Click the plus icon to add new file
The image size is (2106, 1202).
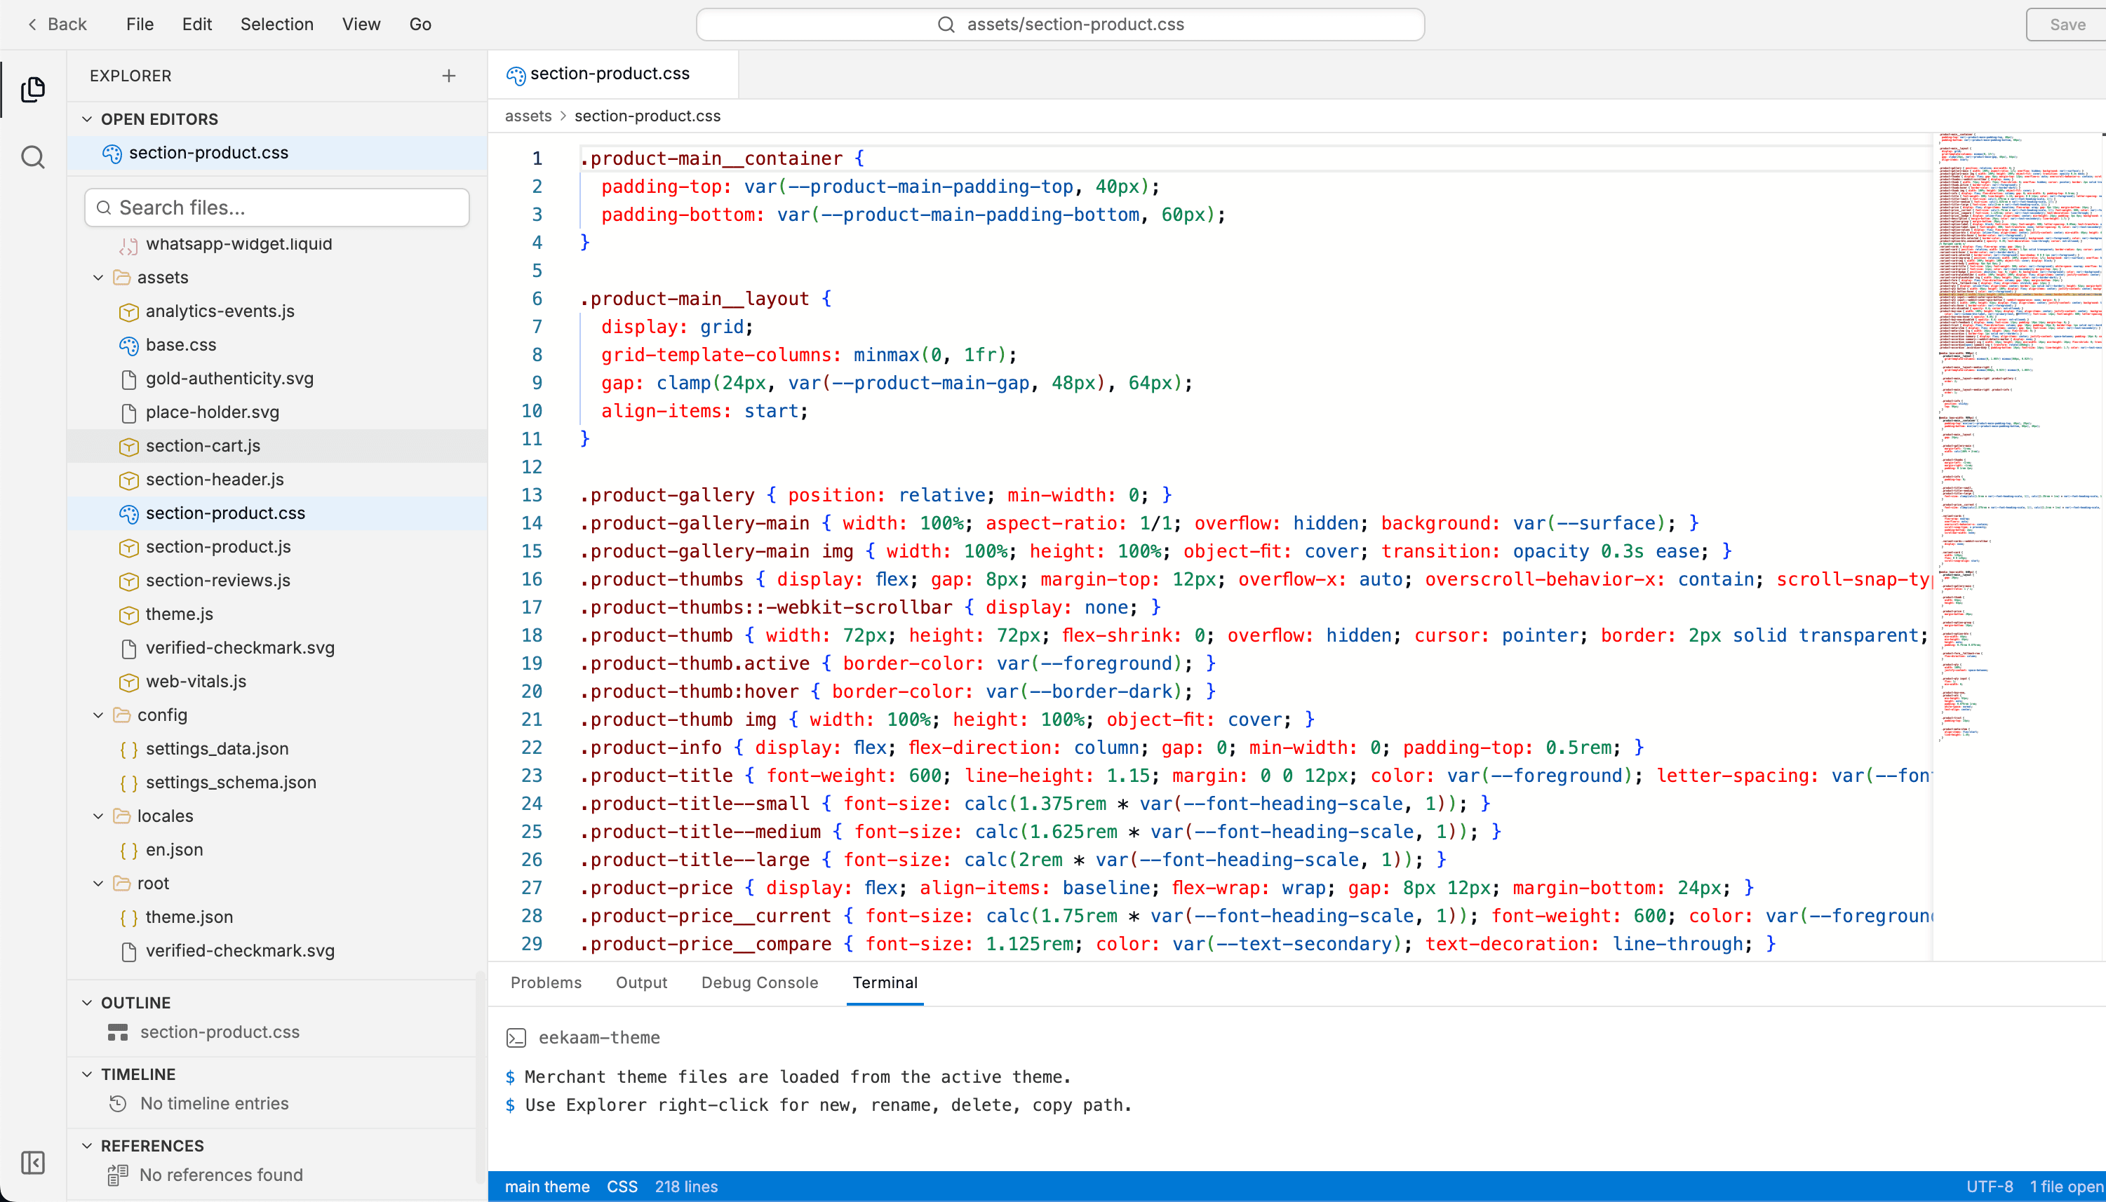448,76
